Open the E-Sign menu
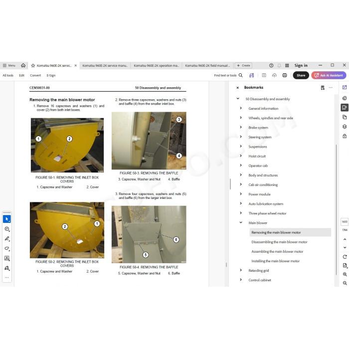This screenshot has height=349, width=349. tap(51, 75)
